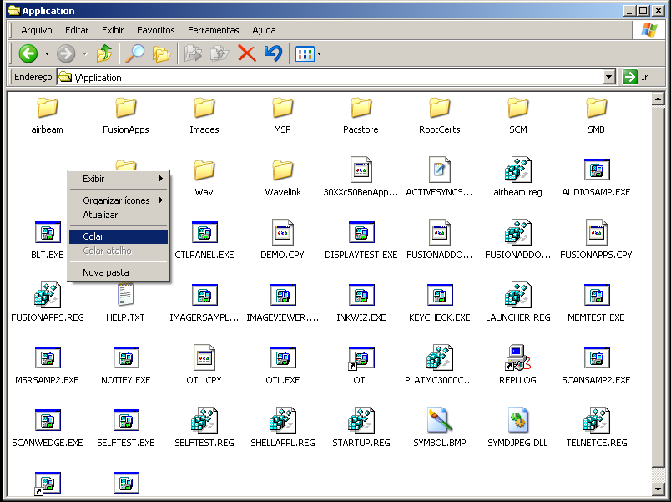Go up one folder level

pyautogui.click(x=104, y=54)
